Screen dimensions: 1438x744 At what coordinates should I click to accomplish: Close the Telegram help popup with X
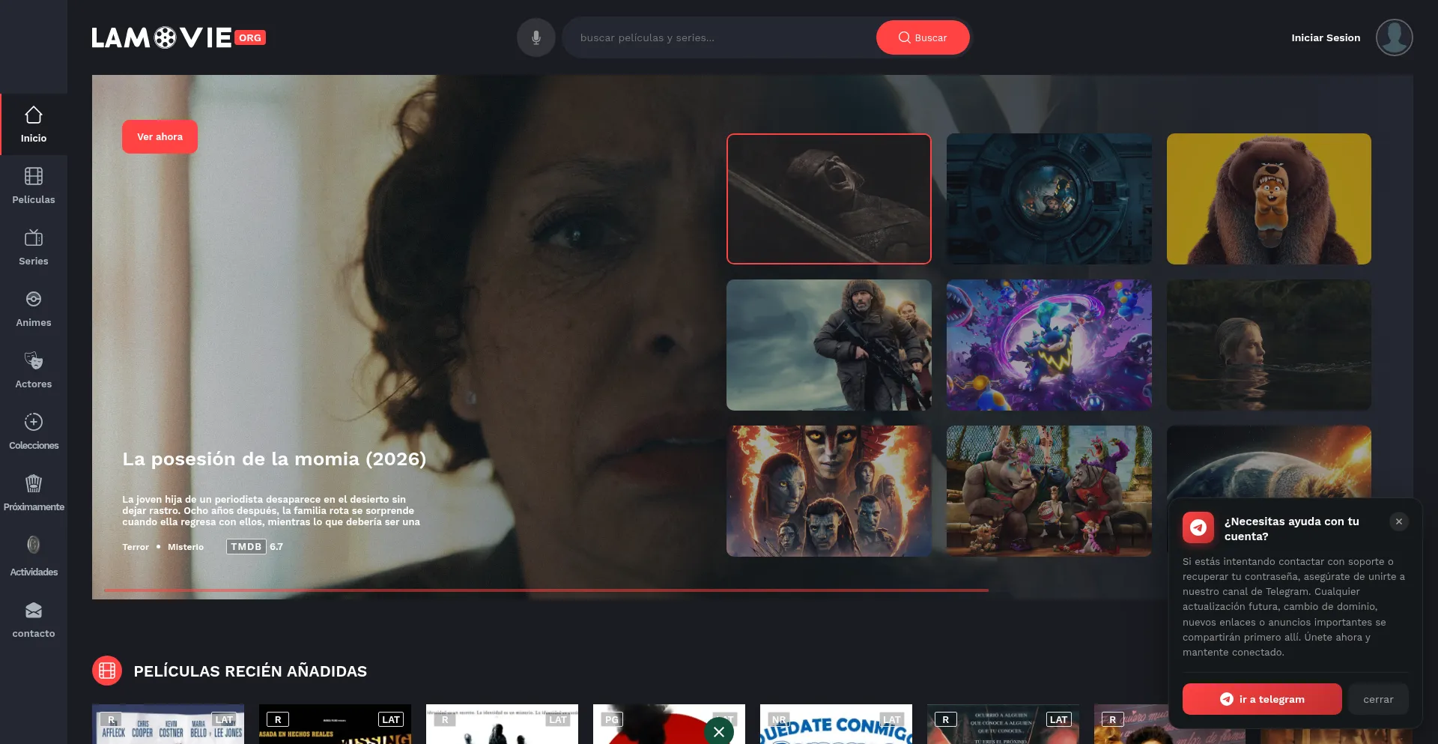[x=1399, y=521]
